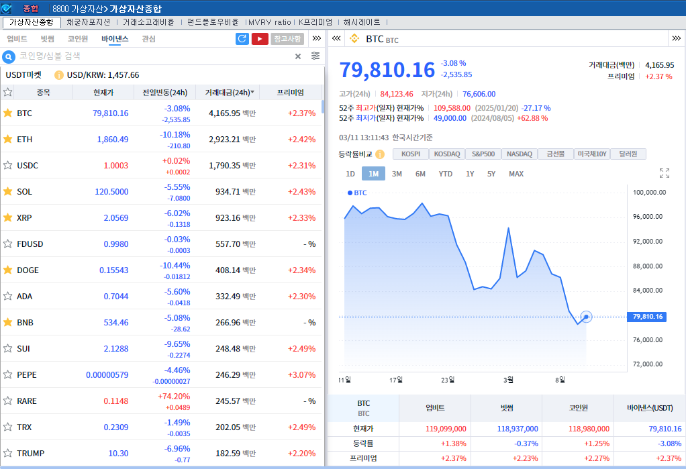This screenshot has height=469, width=686.
Task: Open the filter settings icon beside the search box
Action: pos(315,56)
